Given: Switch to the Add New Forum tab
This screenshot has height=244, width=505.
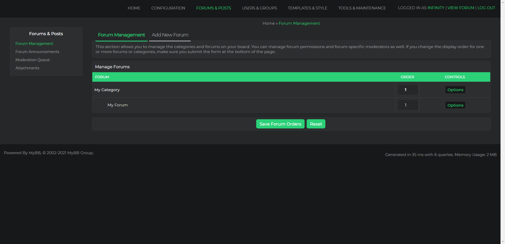Looking at the screenshot, I should pyautogui.click(x=170, y=35).
